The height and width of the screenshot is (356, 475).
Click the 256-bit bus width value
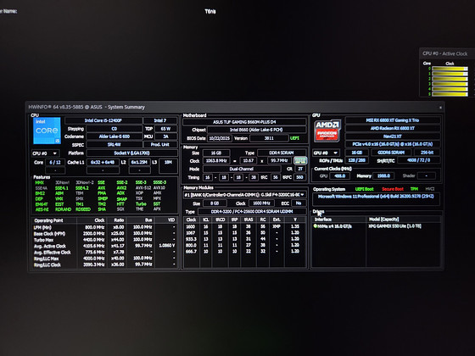[427, 153]
